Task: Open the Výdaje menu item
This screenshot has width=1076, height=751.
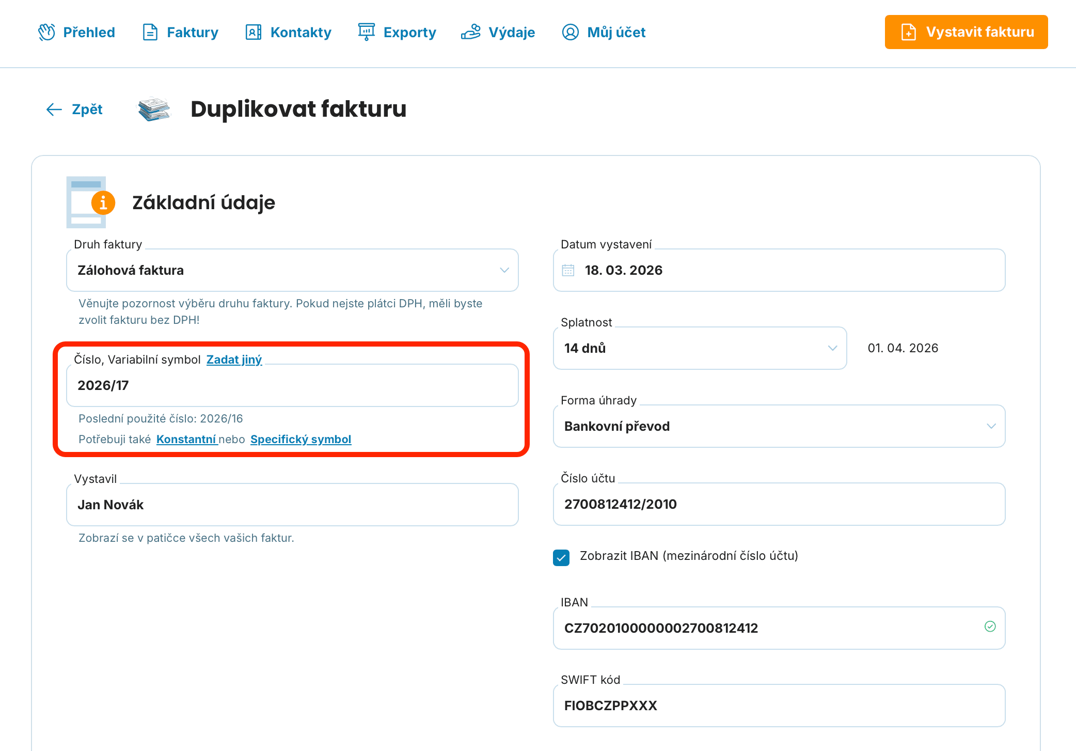Action: (498, 32)
